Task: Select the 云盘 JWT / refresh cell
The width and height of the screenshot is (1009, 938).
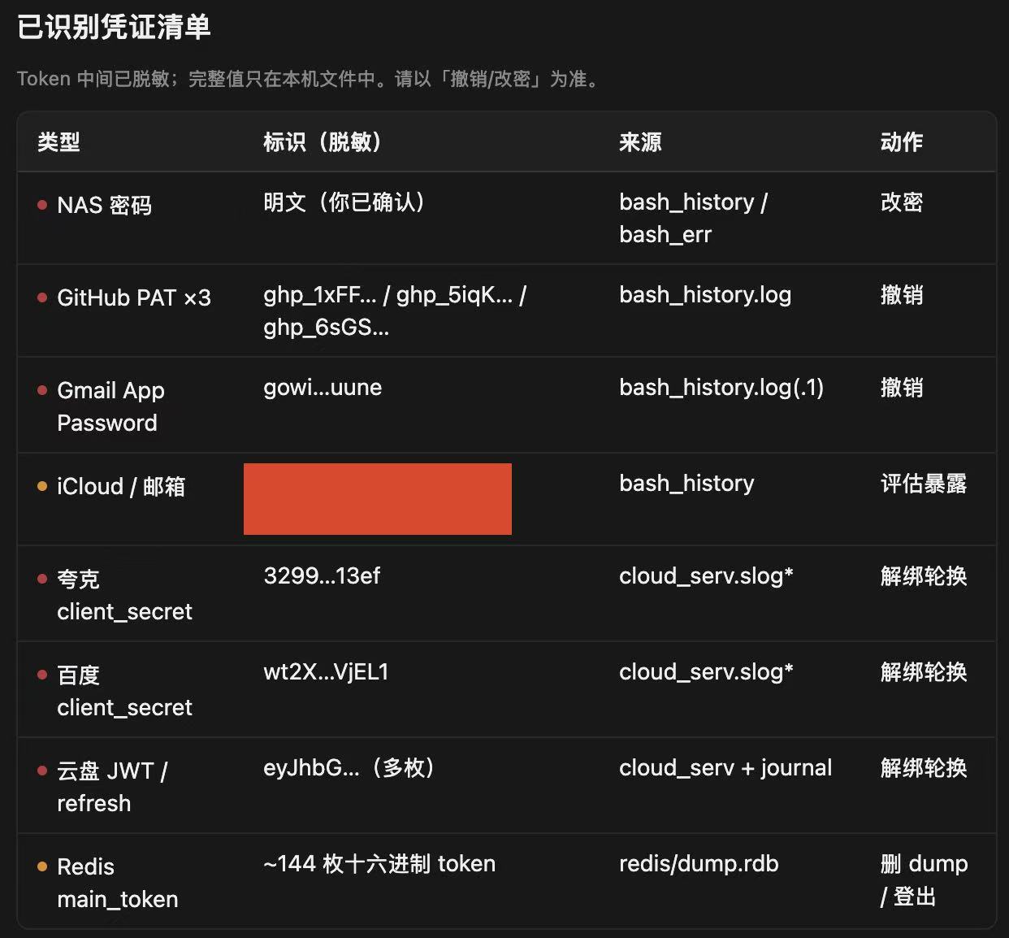Action: [112, 787]
